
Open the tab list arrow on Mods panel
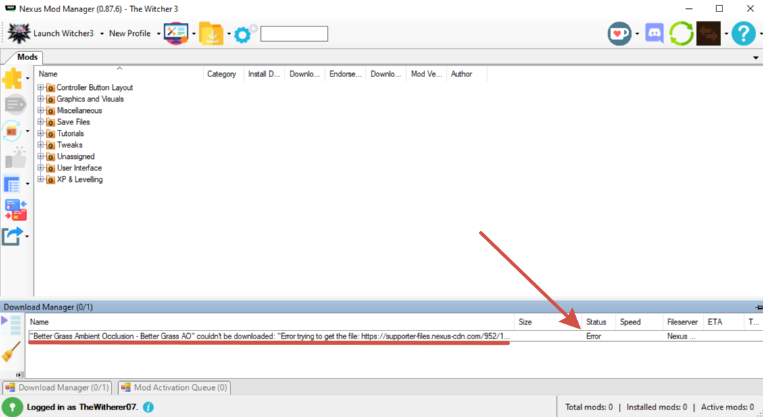756,58
